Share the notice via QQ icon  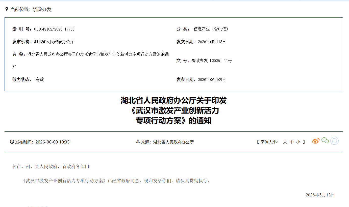pyautogui.click(x=334, y=141)
